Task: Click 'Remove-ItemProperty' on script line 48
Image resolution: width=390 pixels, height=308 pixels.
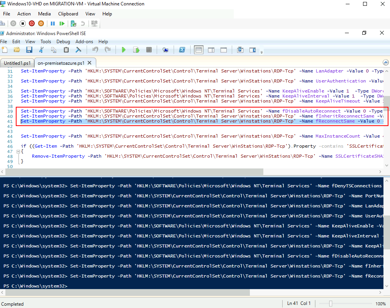Action: pyautogui.click(x=58, y=156)
